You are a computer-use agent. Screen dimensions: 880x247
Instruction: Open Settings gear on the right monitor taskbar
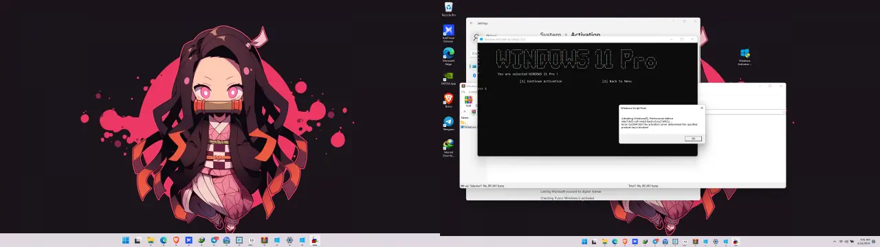coord(716,242)
